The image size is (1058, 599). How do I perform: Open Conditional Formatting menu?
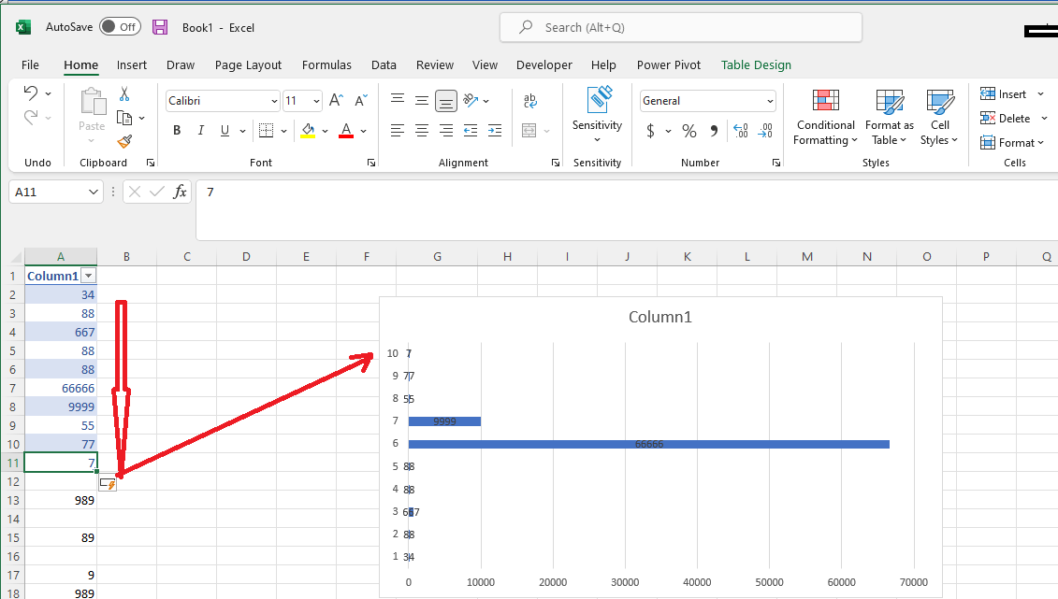point(825,117)
